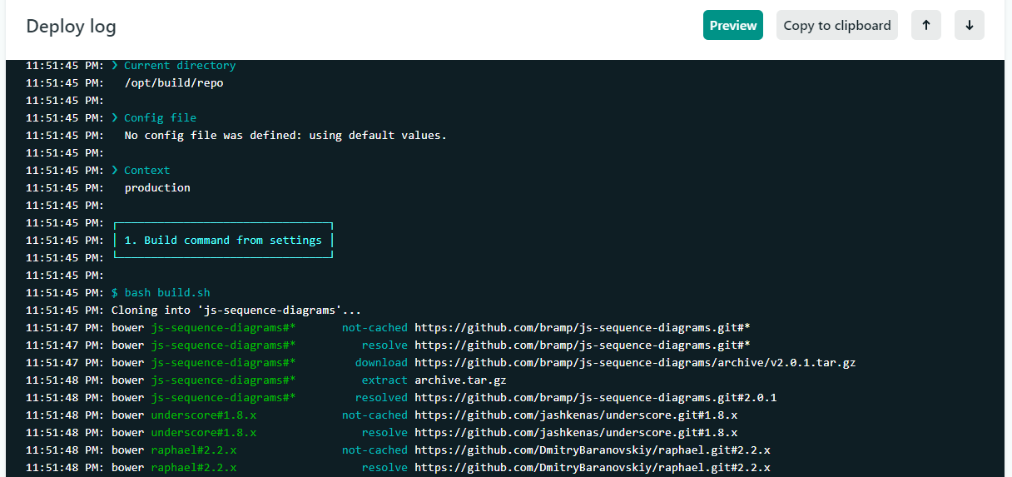Image resolution: width=1012 pixels, height=477 pixels.
Task: Click the 'download' status label
Action: point(381,362)
